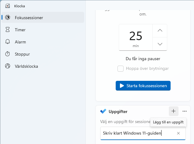Click into the task name text field
The height and width of the screenshot is (144, 194).
coord(137,133)
